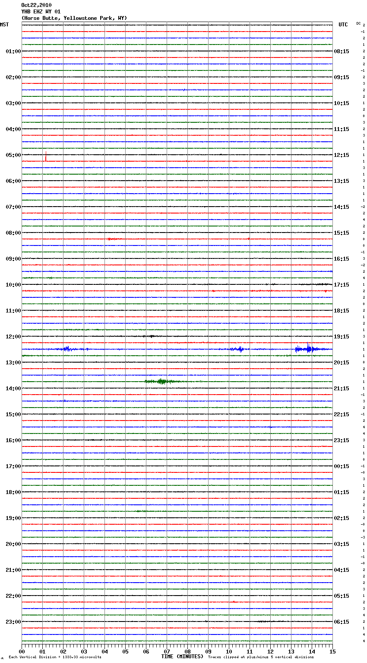Screen dimensions: 367x663
Task: Click the Each Vertical Division = 1333.33 microvolts note
Action: 55,657
